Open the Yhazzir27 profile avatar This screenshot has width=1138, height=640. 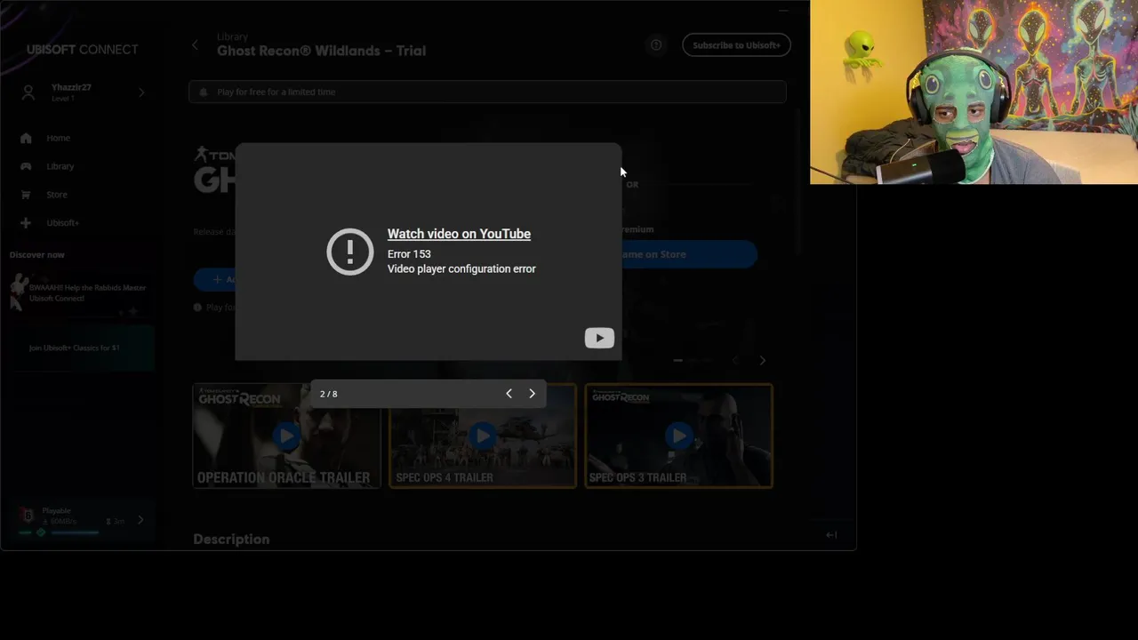[x=28, y=92]
